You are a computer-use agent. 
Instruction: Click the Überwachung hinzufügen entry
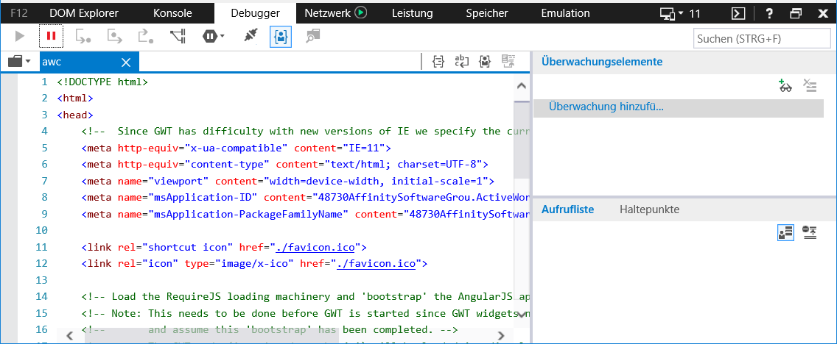pyautogui.click(x=606, y=107)
